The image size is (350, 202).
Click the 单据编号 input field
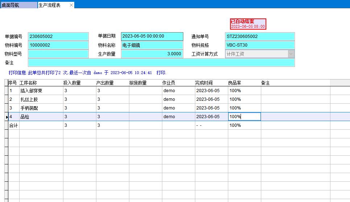click(x=58, y=36)
